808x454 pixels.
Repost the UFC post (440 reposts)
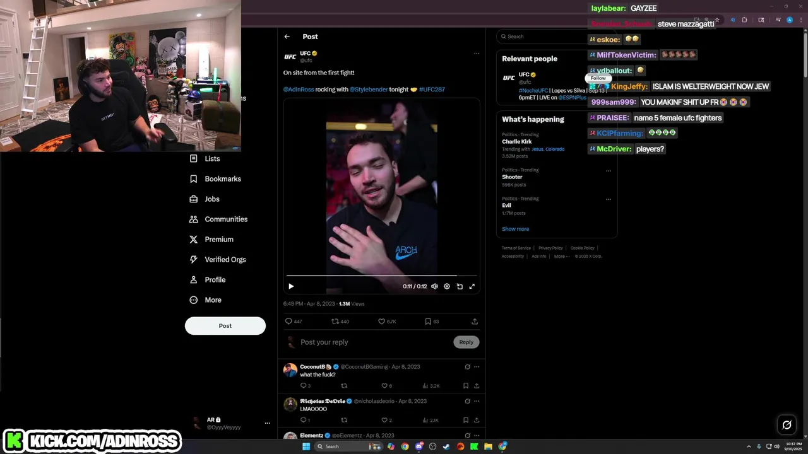[x=340, y=322]
